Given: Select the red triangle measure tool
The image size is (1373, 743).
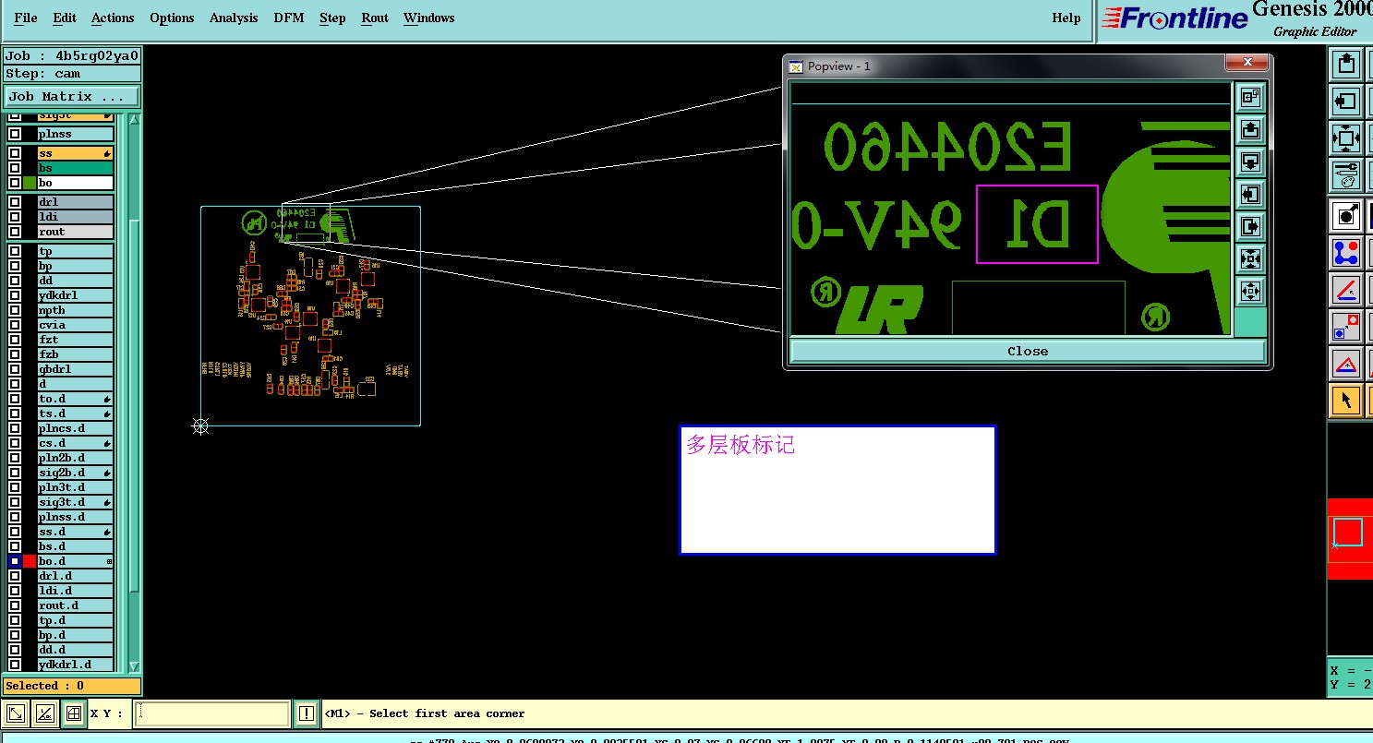Looking at the screenshot, I should click(1346, 364).
